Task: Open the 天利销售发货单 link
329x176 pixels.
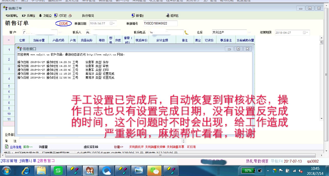Action: point(155,147)
